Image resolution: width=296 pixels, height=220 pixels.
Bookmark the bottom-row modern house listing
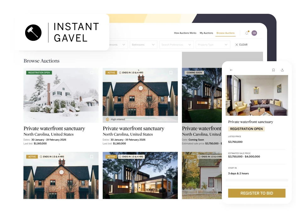click(x=171, y=157)
